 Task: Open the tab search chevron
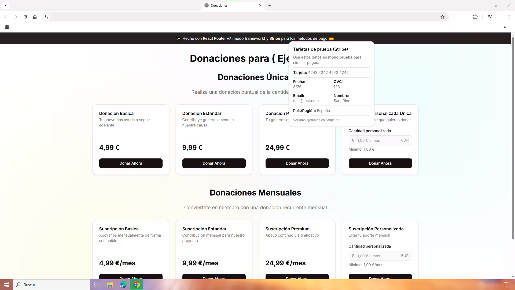[5, 5]
